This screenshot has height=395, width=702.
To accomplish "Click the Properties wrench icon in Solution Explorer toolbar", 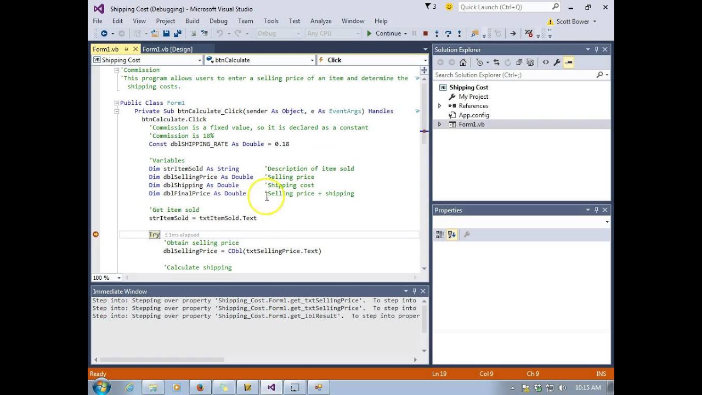I will (x=557, y=63).
